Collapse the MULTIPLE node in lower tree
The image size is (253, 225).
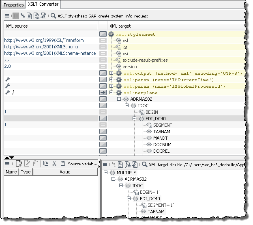pos(106,173)
